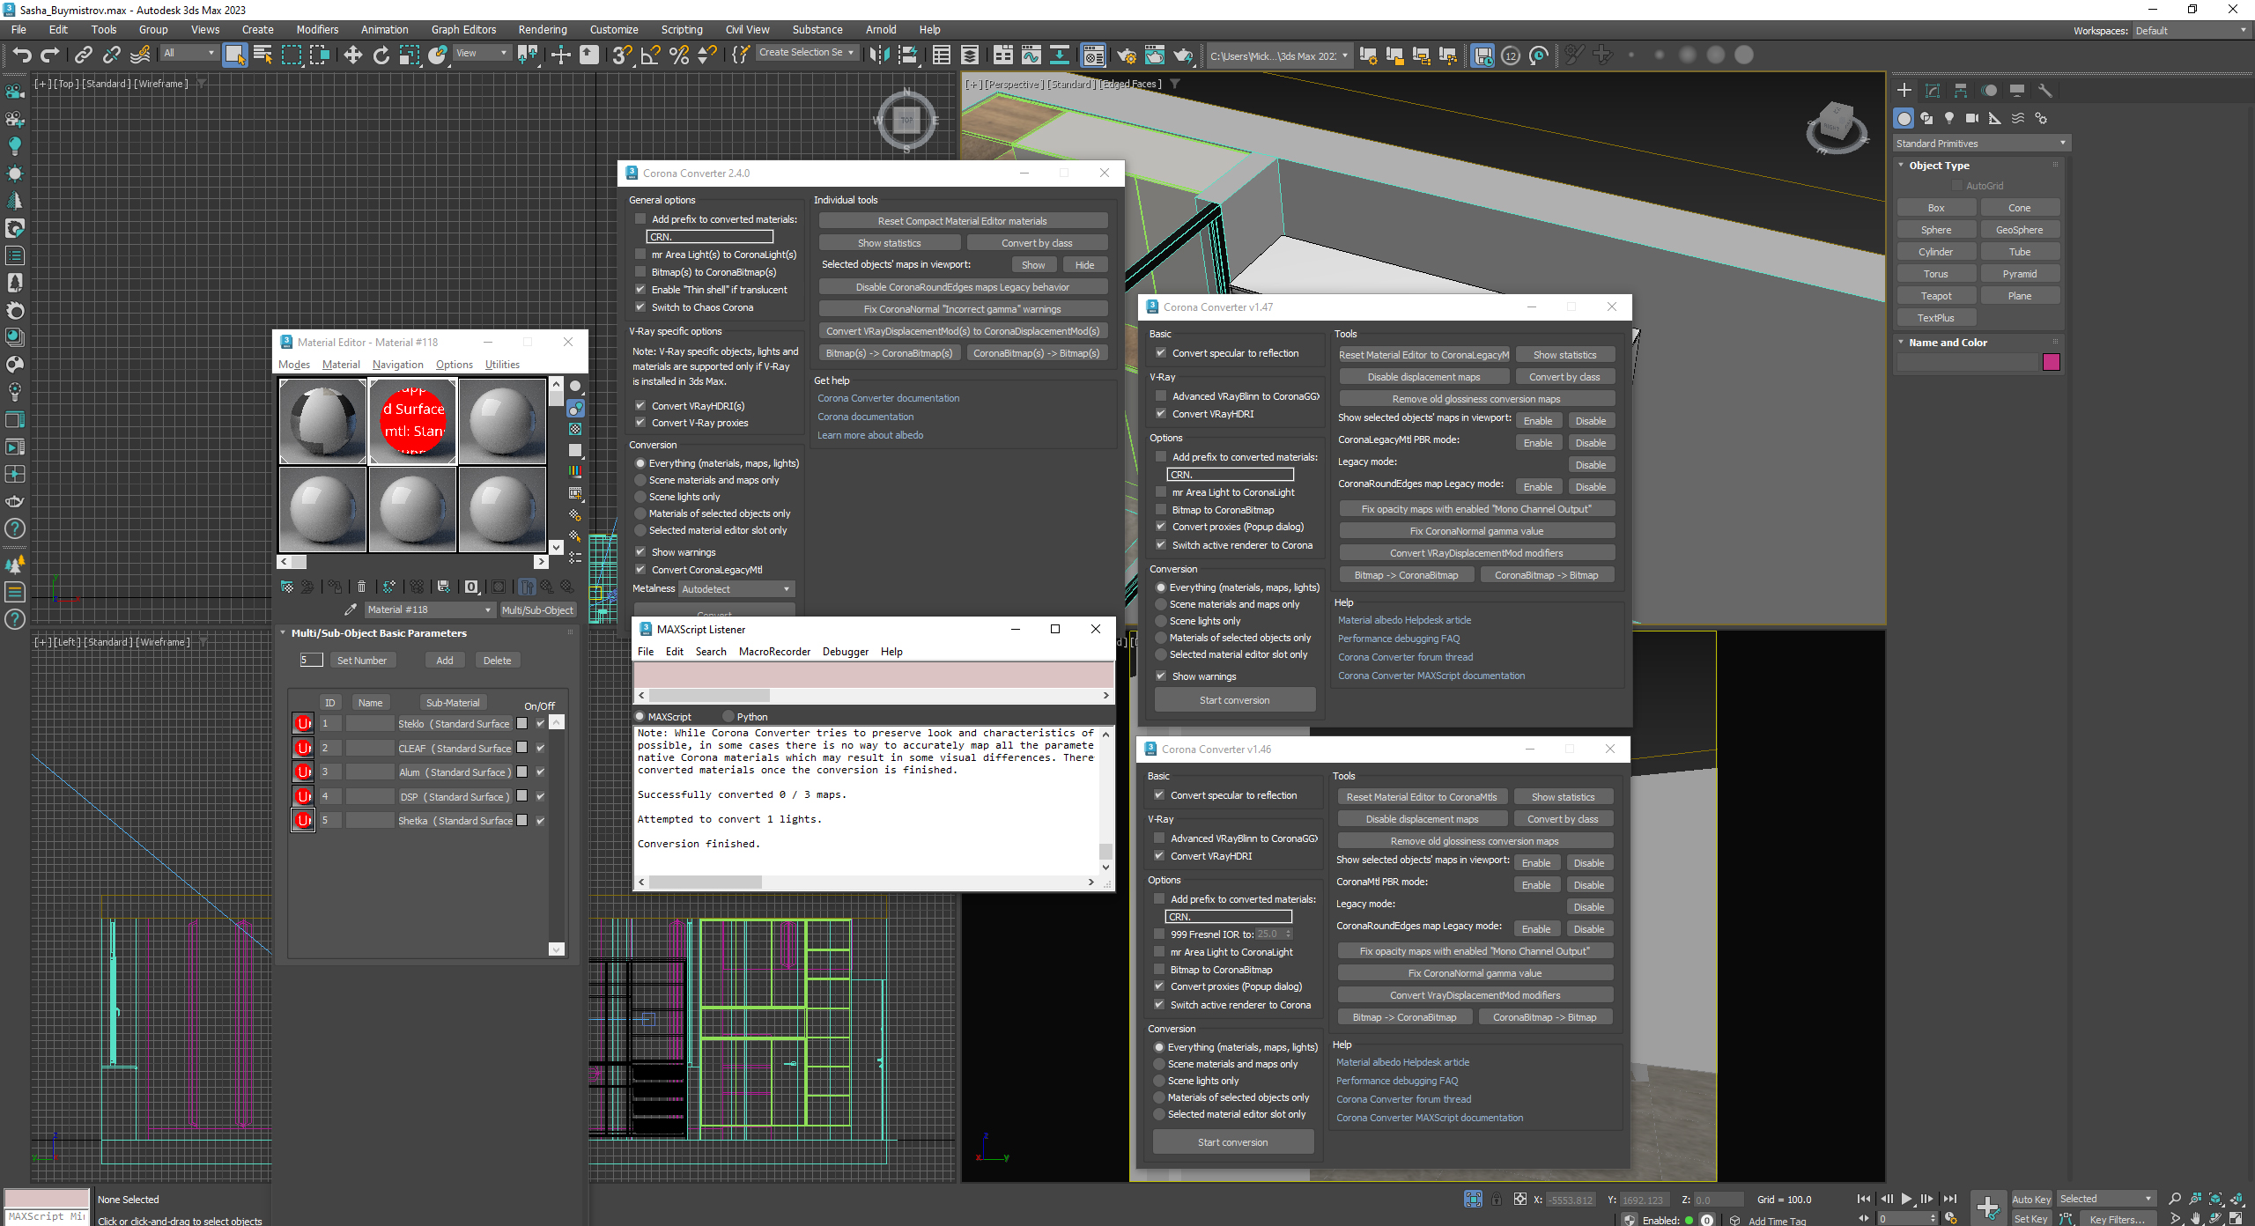Open the Curve Editor from toolbar
Screen dimensions: 2255x1226
point(1031,55)
